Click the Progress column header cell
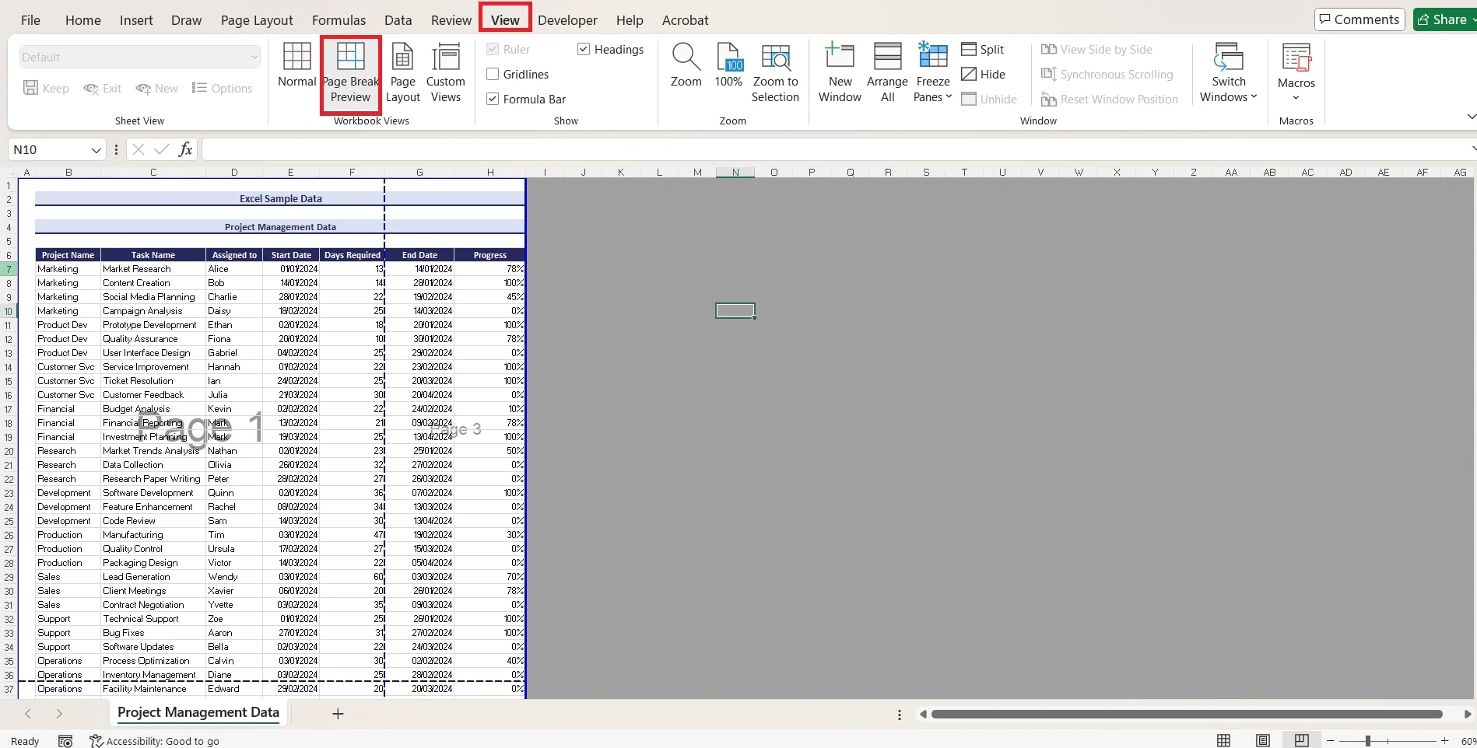Viewport: 1477px width, 748px height. click(489, 255)
